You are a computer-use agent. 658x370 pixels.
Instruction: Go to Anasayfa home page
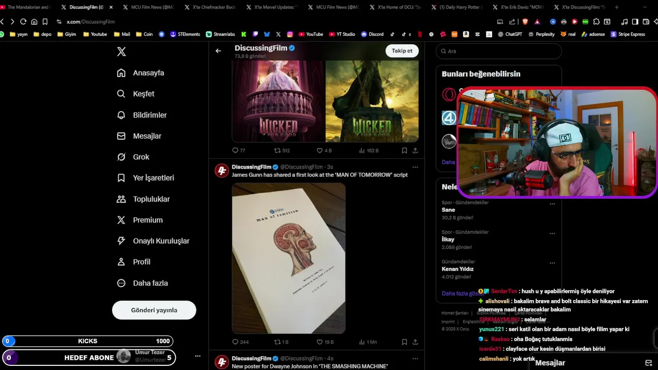pos(140,73)
